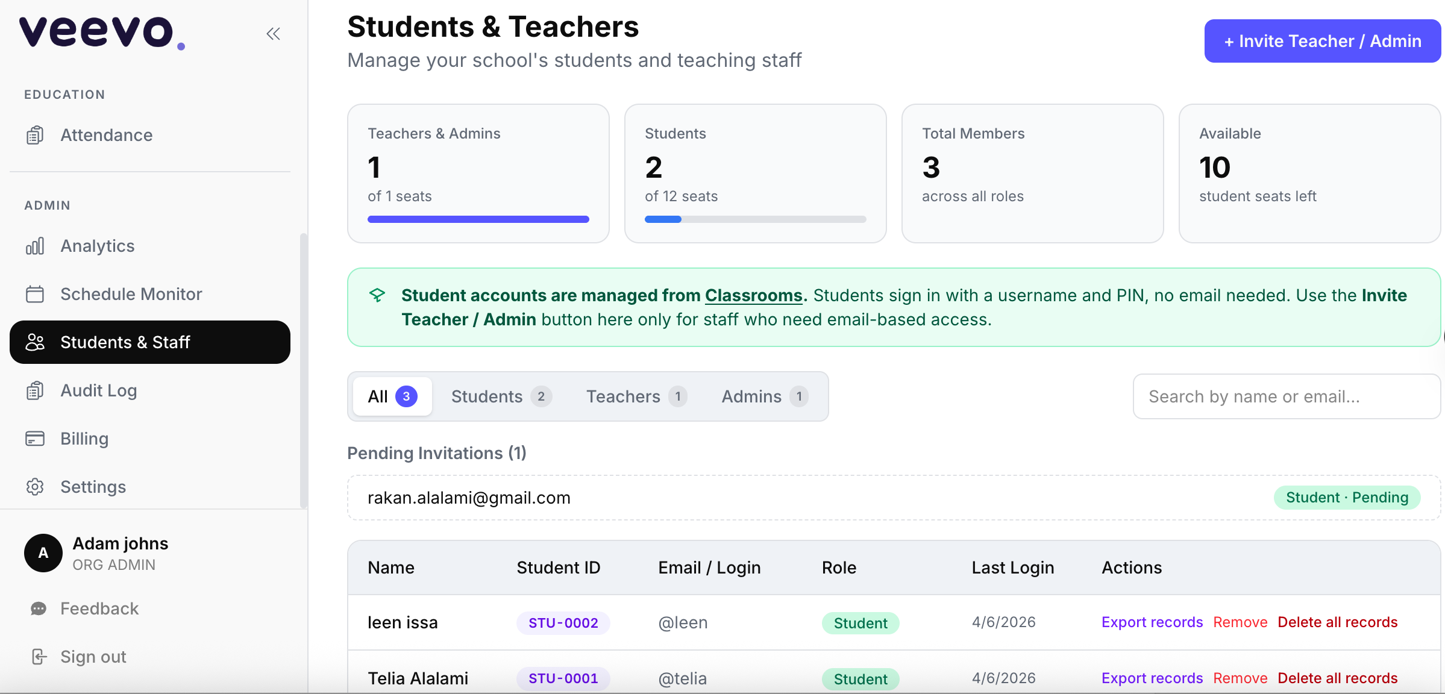The height and width of the screenshot is (694, 1445).
Task: Switch to the Students tab
Action: (x=500, y=396)
